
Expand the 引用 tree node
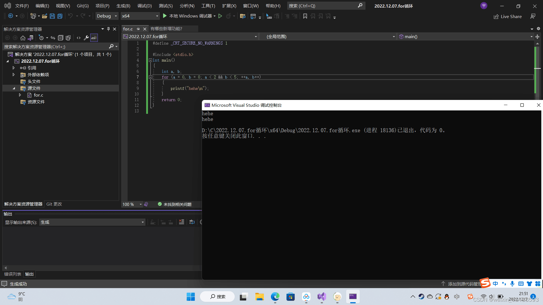(x=13, y=68)
